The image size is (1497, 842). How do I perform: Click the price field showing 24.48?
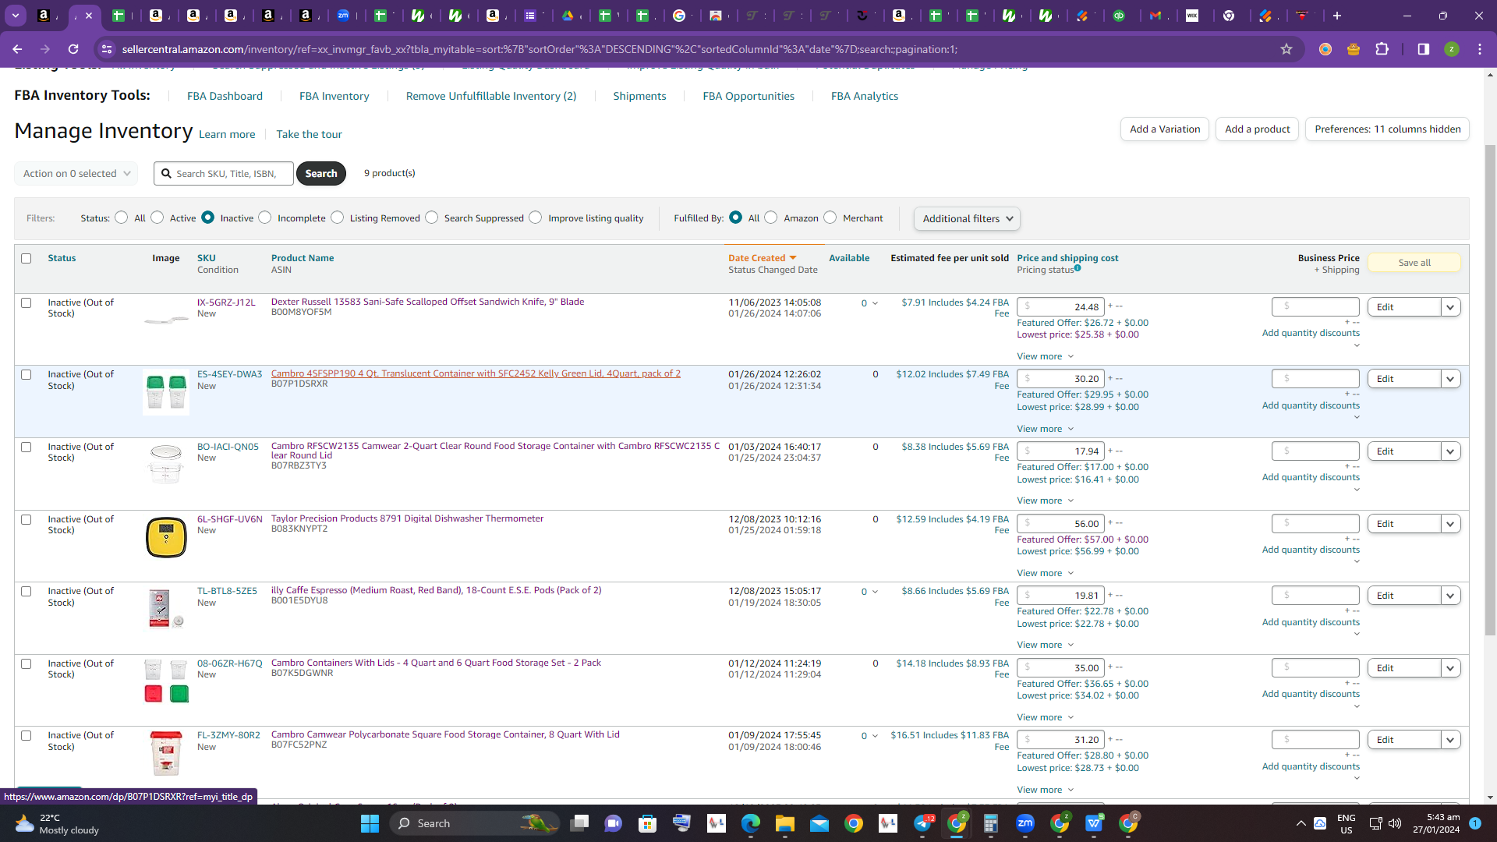coord(1060,307)
